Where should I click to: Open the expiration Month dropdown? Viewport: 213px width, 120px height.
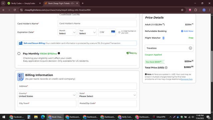(x=67, y=32)
